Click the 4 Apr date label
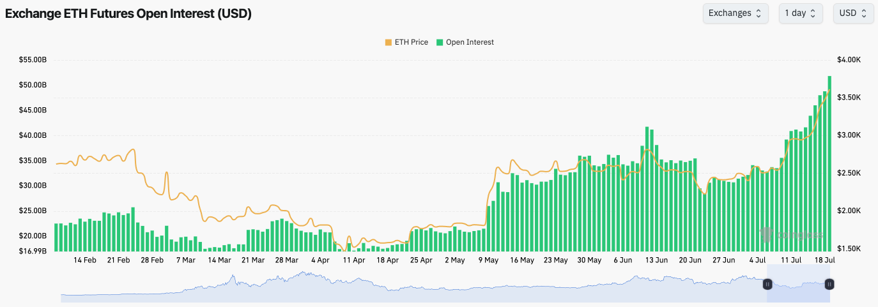The image size is (878, 307). (x=320, y=260)
